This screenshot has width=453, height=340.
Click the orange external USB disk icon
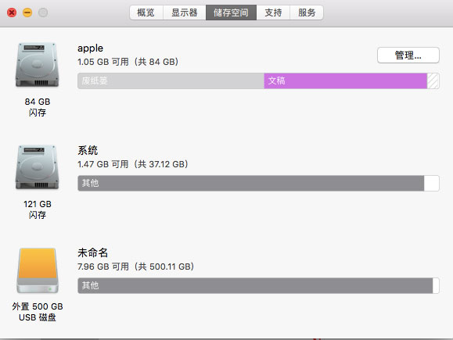[38, 270]
